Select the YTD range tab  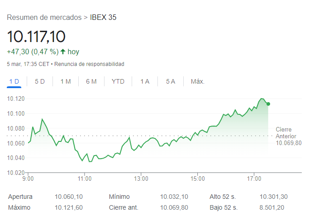tap(118, 81)
